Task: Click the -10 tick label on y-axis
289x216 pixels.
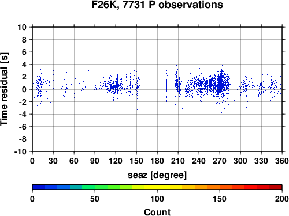Action: point(20,151)
